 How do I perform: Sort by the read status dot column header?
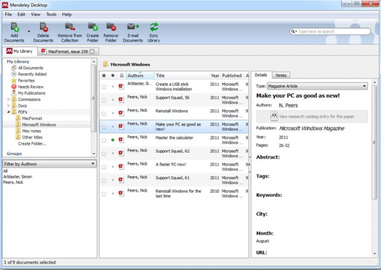tap(113, 76)
